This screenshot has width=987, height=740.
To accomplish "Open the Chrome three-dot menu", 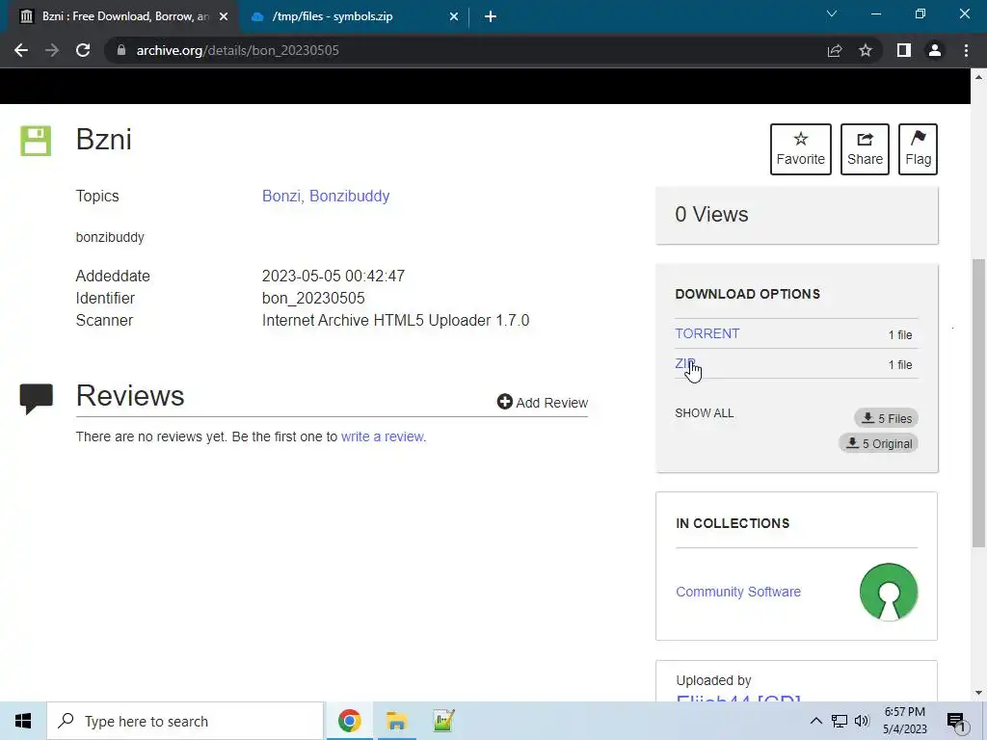I will pos(966,50).
